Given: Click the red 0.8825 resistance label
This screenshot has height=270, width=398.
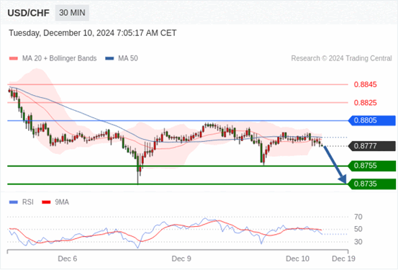Looking at the screenshot, I should coord(366,103).
